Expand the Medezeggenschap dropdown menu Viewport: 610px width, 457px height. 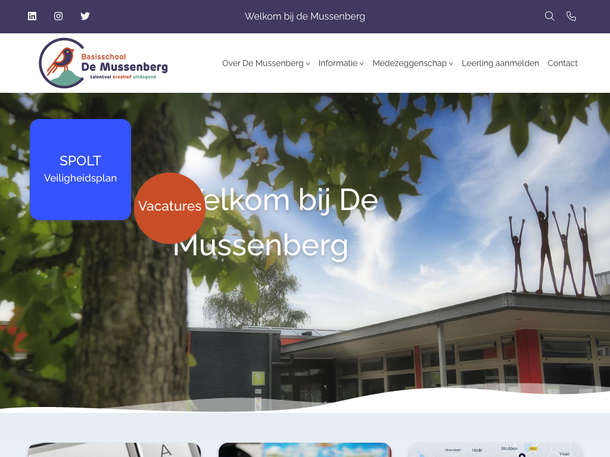412,63
